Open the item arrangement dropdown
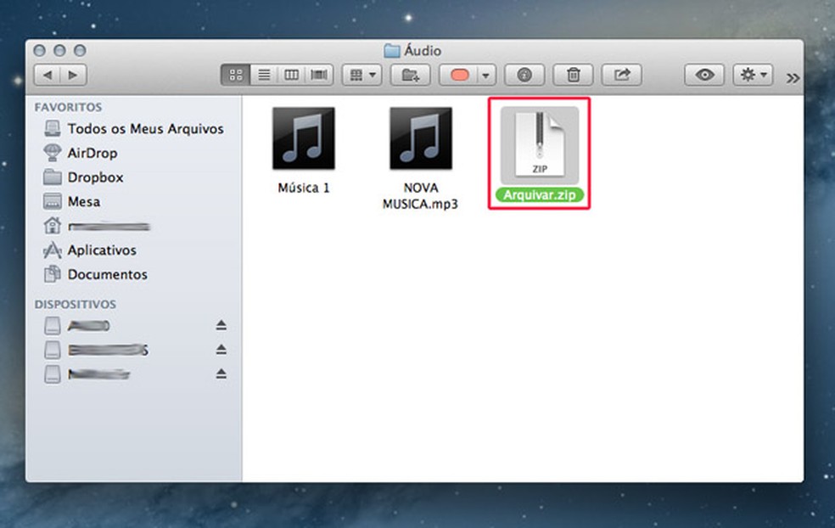The width and height of the screenshot is (835, 528). pos(362,75)
